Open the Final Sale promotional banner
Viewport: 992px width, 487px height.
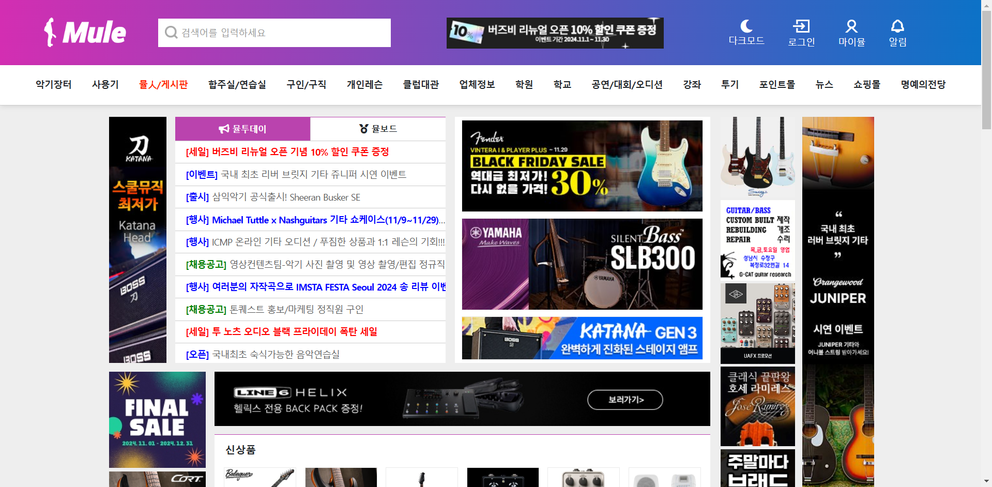(157, 420)
